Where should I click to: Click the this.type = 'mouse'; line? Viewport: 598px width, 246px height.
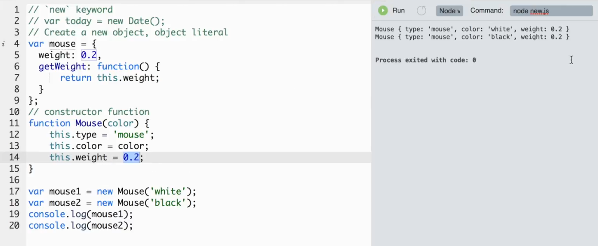point(102,135)
